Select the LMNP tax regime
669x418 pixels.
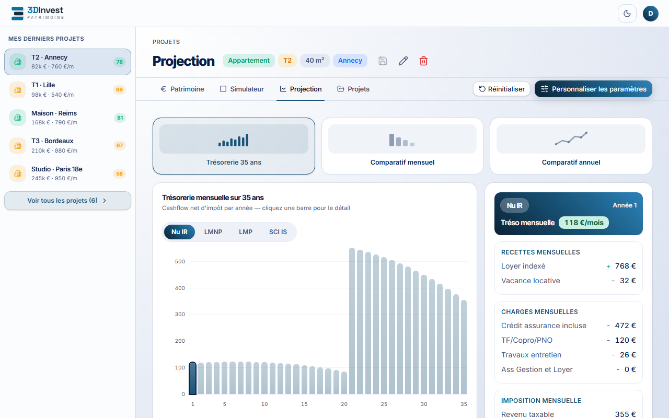213,232
